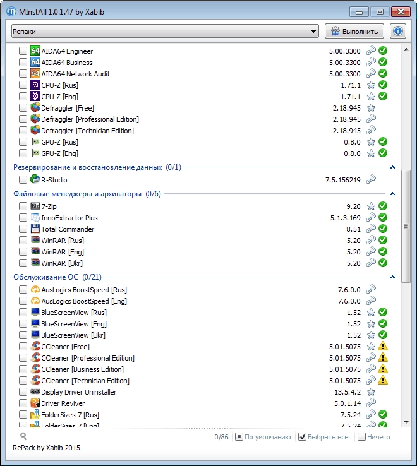417x466 pixels.
Task: Check the CCleaner [Professional Edition] checkbox
Action: tap(23, 358)
